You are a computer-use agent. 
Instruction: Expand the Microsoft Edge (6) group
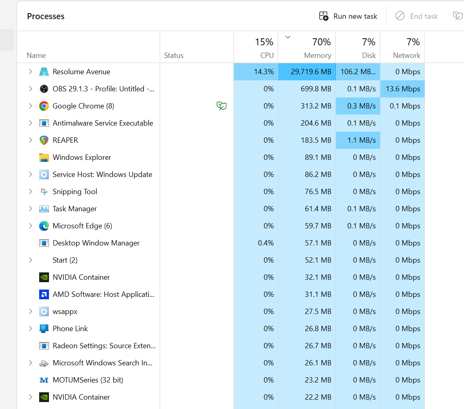click(30, 226)
